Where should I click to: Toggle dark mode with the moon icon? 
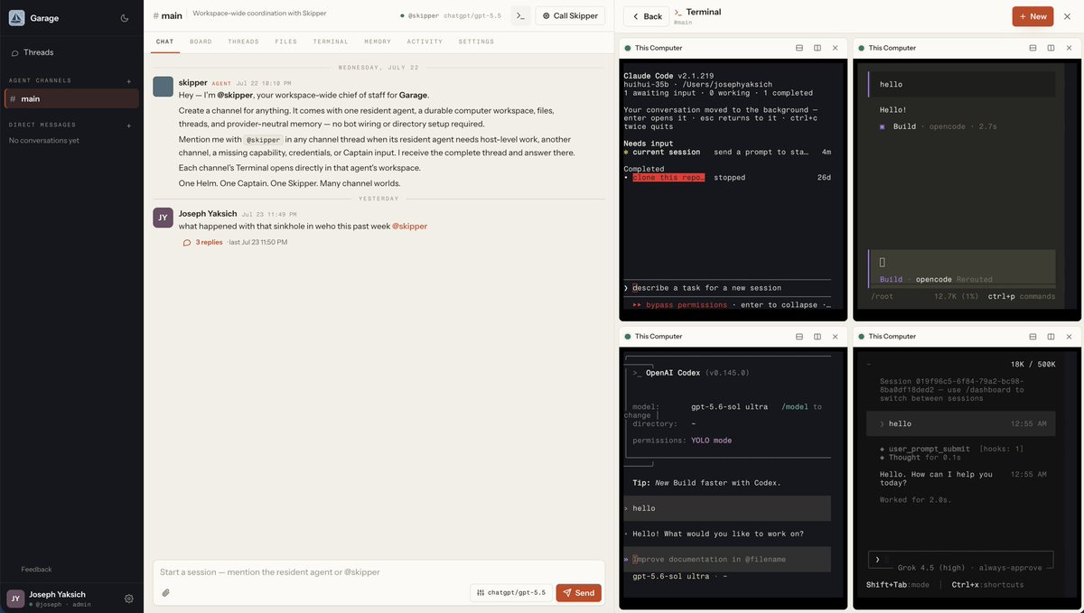coord(125,17)
